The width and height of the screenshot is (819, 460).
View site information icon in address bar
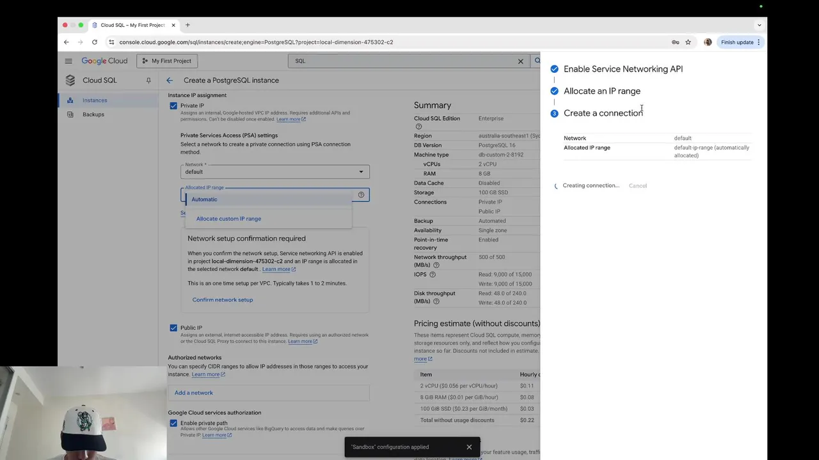pyautogui.click(x=111, y=42)
